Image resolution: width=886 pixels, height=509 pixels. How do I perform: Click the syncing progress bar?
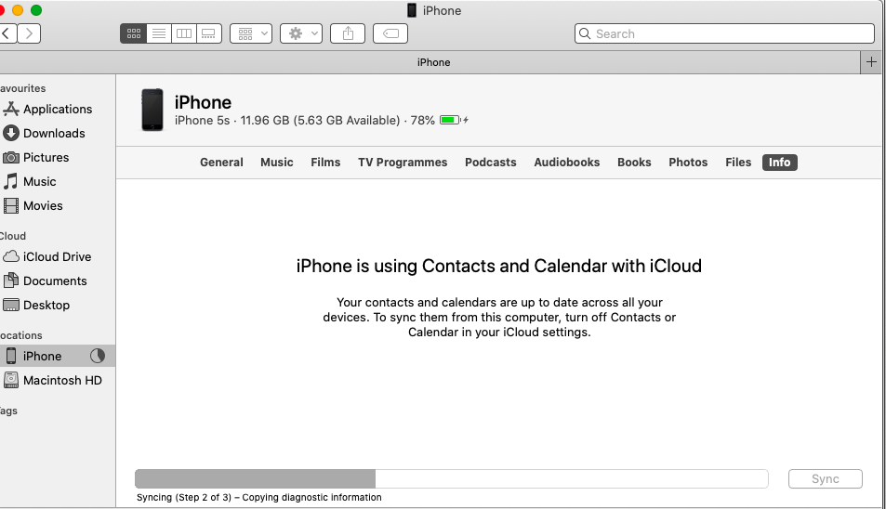click(452, 478)
